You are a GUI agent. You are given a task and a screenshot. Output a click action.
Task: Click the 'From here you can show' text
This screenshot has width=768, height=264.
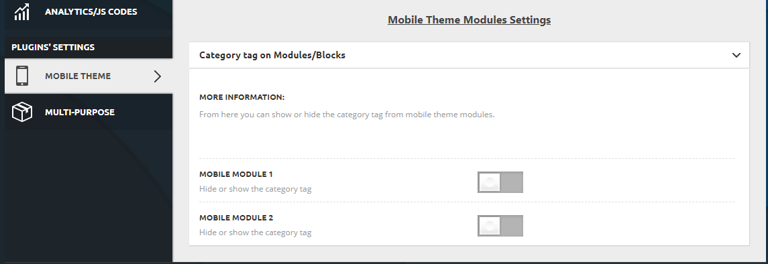[x=347, y=115]
